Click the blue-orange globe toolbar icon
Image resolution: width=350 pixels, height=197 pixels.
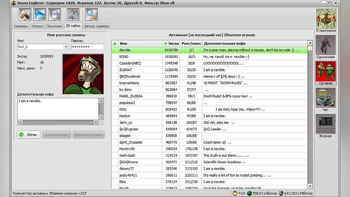click(73, 14)
